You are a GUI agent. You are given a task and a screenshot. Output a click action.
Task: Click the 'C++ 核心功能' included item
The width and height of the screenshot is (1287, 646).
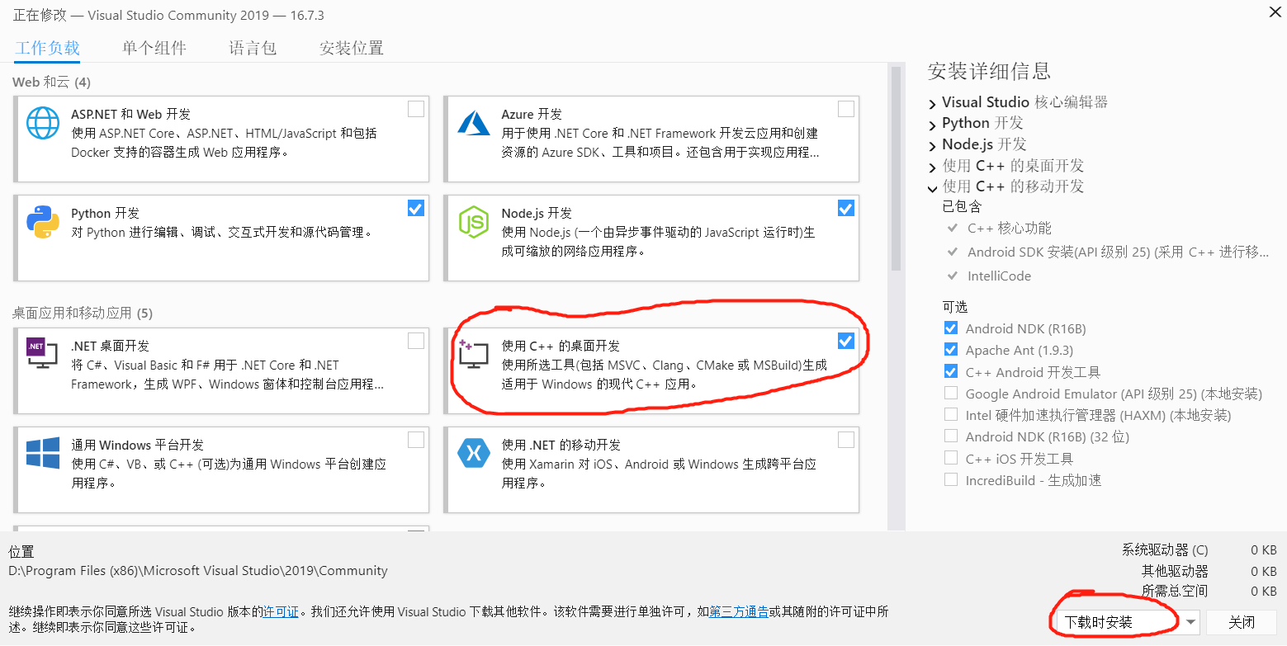tap(1009, 228)
